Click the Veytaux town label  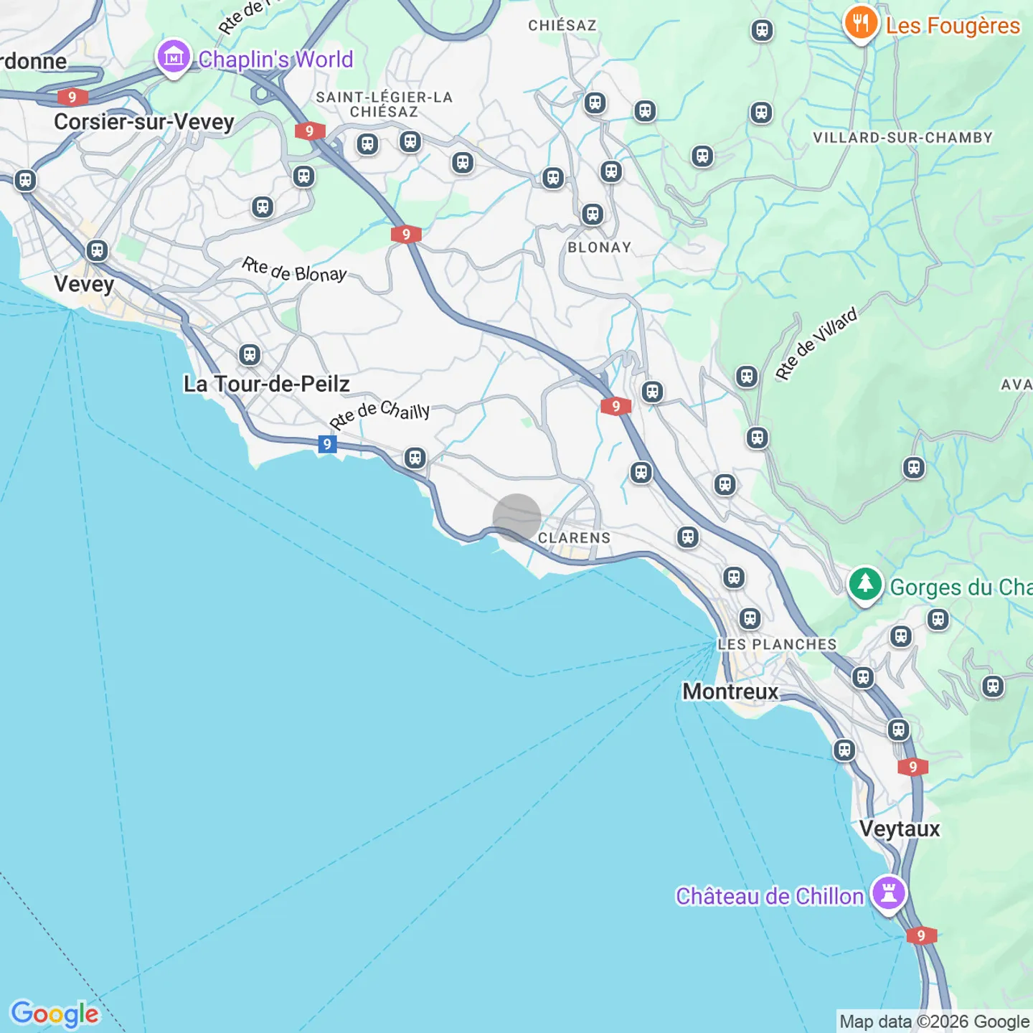point(900,829)
